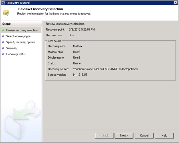Click the disabled Back button
Screen dimensions: 179x143
[104, 135]
